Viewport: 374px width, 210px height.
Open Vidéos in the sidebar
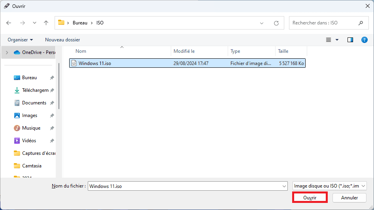click(x=29, y=141)
